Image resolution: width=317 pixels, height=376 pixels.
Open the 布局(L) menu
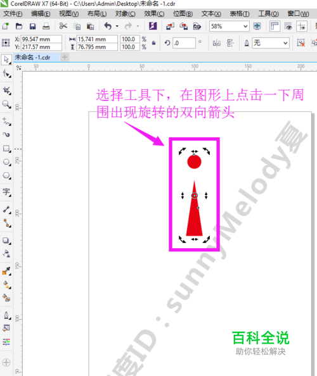pos(97,14)
